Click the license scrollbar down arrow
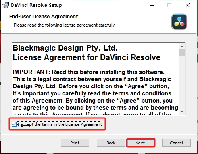 [x=182, y=112]
